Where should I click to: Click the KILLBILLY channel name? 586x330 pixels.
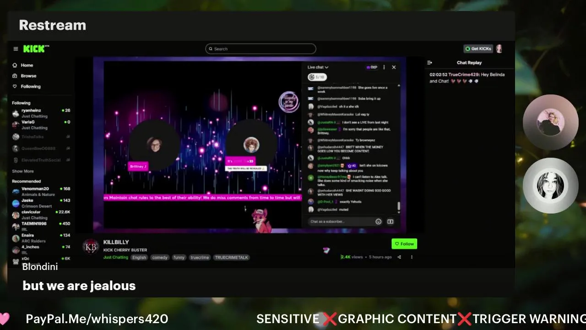point(116,242)
